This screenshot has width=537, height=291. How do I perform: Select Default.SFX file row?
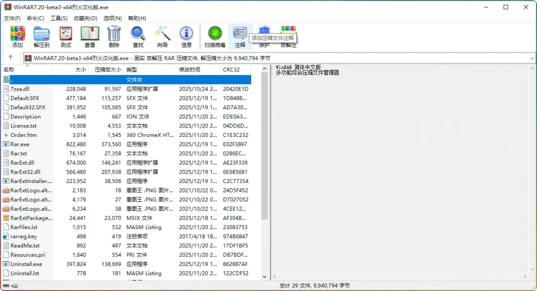tap(127, 98)
